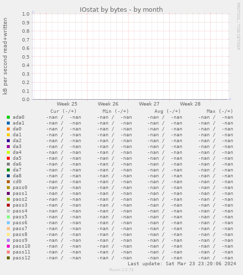Click the orange da0 legend swatch
Viewport: 243px width, 275px height.
8,129
